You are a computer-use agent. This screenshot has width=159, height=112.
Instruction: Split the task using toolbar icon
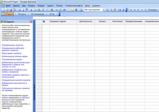pos(64,10)
